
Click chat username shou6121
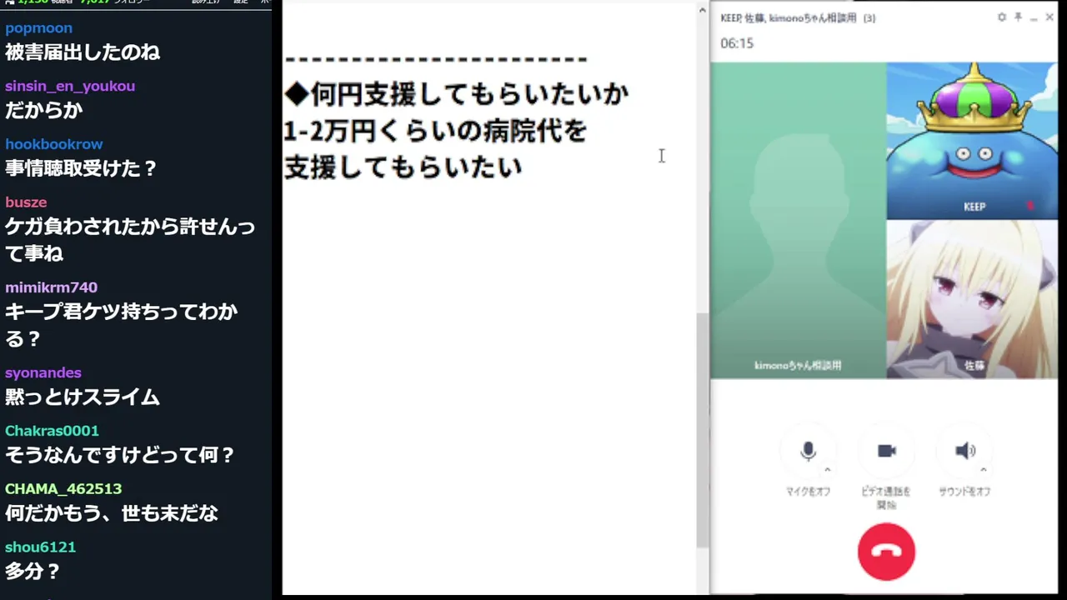coord(40,547)
